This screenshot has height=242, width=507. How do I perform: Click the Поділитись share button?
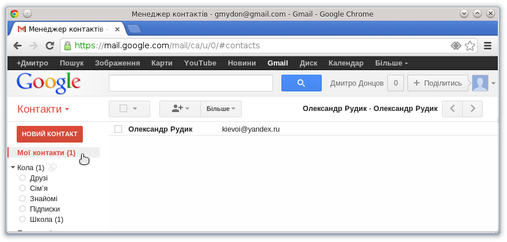[438, 83]
